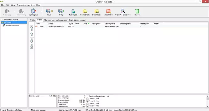This screenshot has width=209, height=111.
Task: Click the thread list scrollbar thumb
Action: pos(207,99)
